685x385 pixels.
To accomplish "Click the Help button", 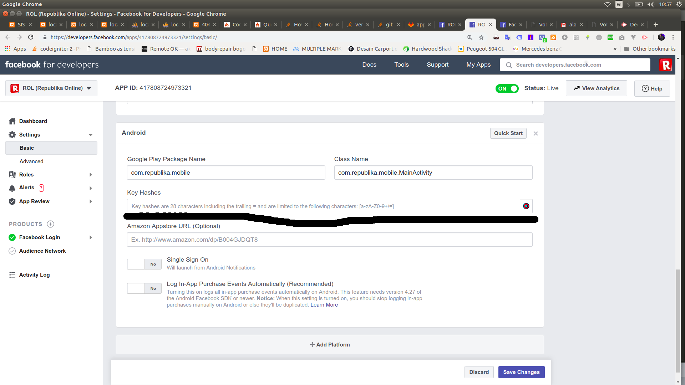I will 652,88.
